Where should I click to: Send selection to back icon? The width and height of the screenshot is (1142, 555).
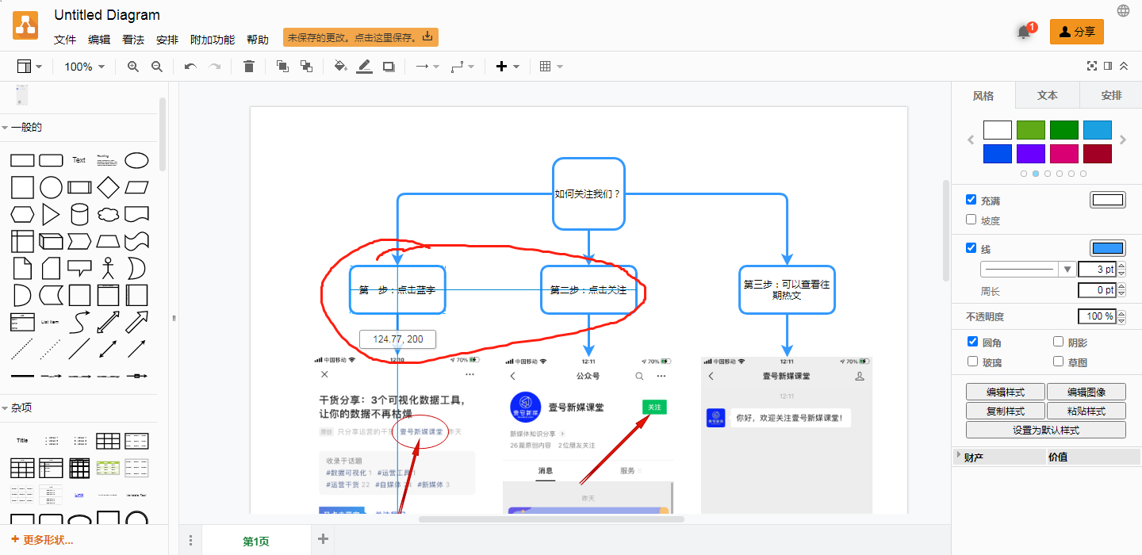[306, 67]
